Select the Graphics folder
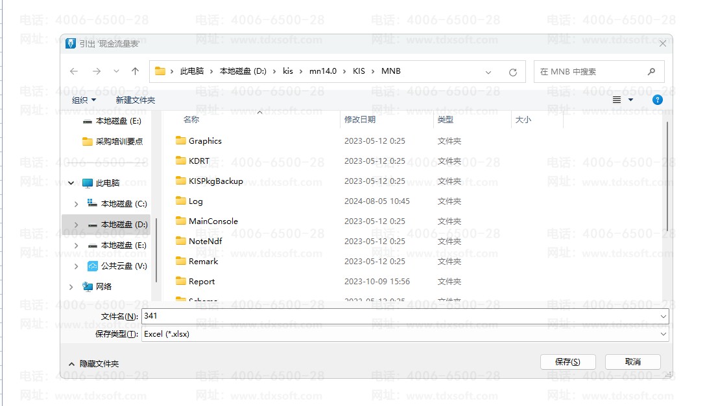 point(205,141)
